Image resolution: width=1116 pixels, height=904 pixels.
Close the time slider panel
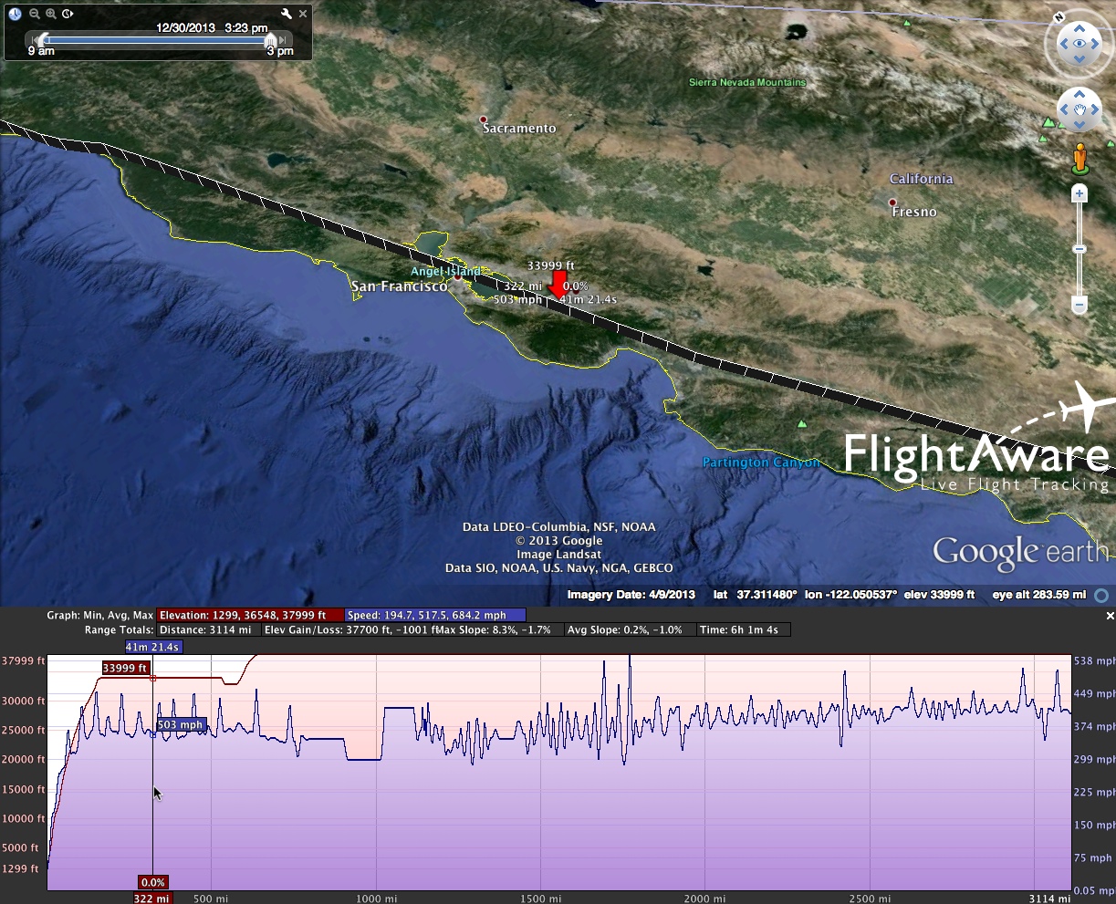(304, 14)
